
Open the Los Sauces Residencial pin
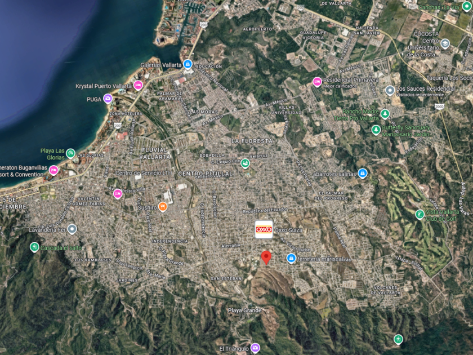click(390, 90)
